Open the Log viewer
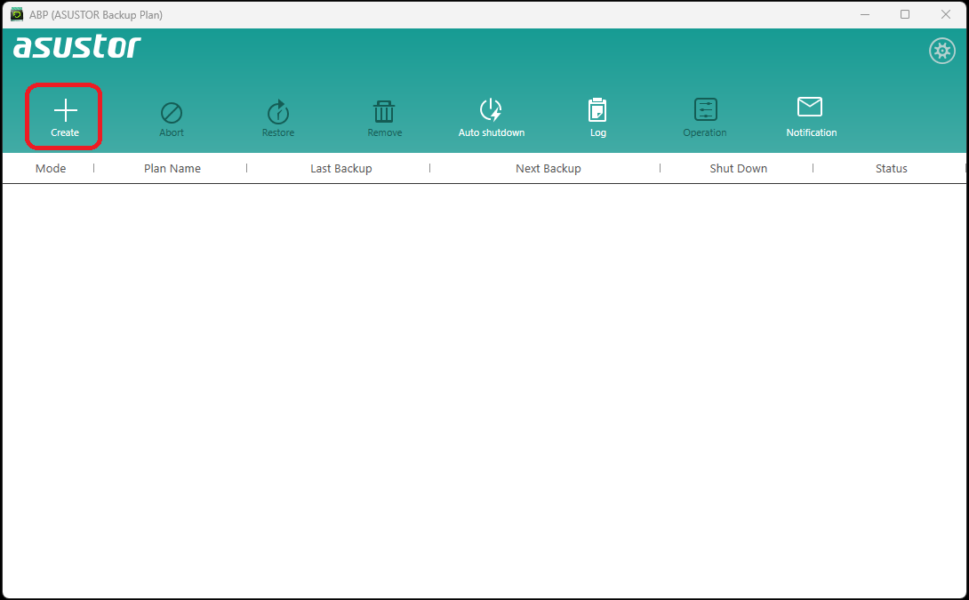969x600 pixels. [x=597, y=110]
